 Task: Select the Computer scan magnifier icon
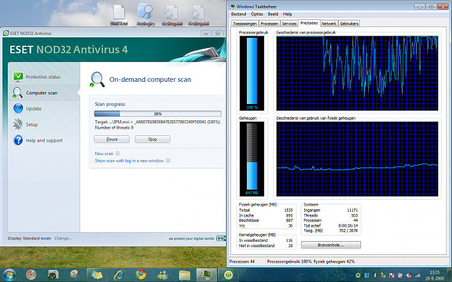coord(17,93)
